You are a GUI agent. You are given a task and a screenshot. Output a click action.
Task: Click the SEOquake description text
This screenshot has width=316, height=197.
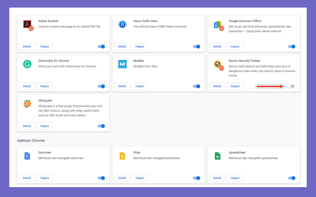click(x=70, y=111)
